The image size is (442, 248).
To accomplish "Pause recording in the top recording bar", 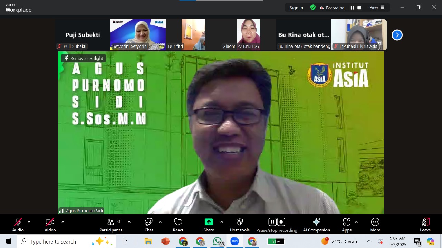I will [x=352, y=8].
